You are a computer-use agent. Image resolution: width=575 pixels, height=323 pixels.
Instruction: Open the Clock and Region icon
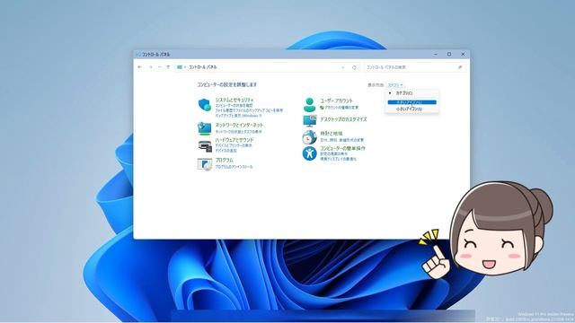(x=309, y=137)
